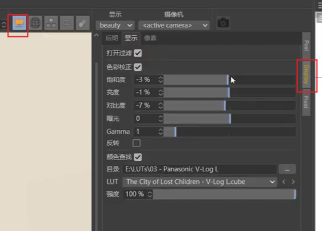Enable the 反转 checkbox
This screenshot has width=322, height=231.
pos(137,143)
